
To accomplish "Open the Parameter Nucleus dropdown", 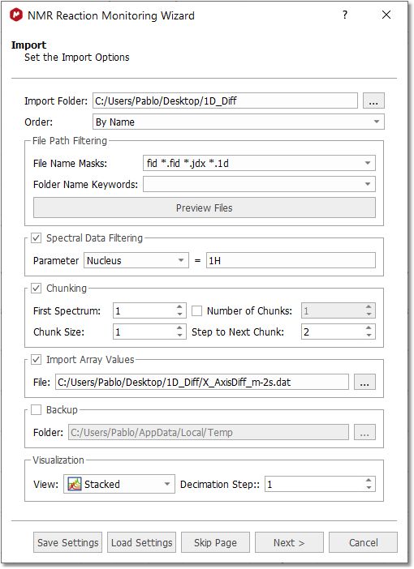I will pyautogui.click(x=136, y=260).
